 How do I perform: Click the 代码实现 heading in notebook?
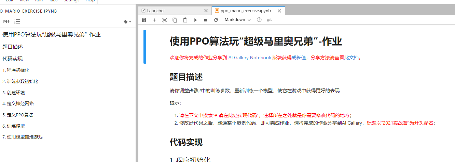pyautogui.click(x=186, y=142)
